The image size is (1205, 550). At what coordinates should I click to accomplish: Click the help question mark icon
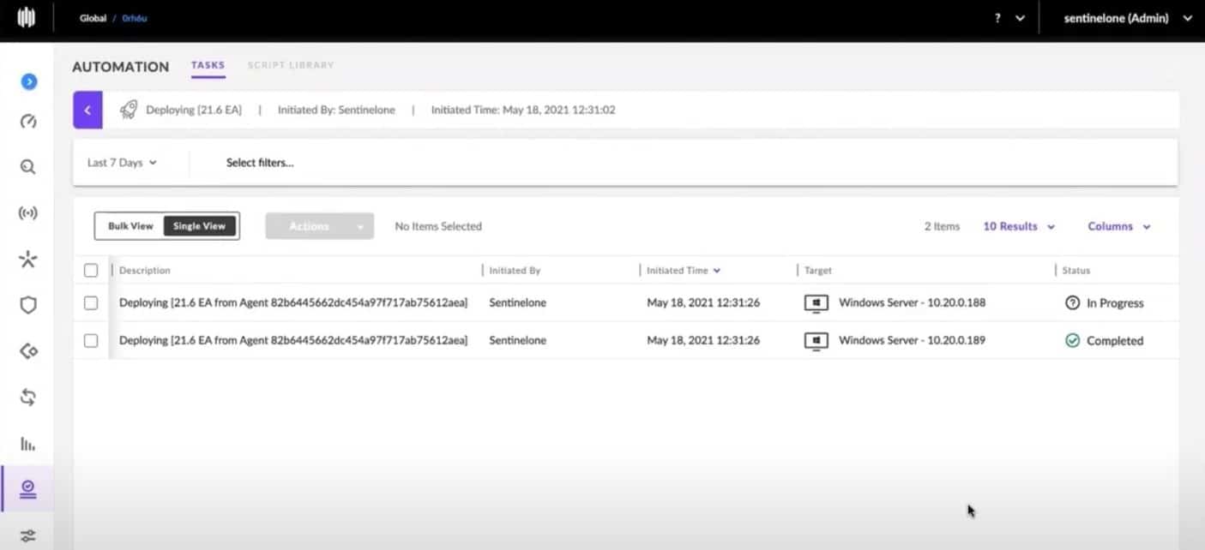click(997, 18)
